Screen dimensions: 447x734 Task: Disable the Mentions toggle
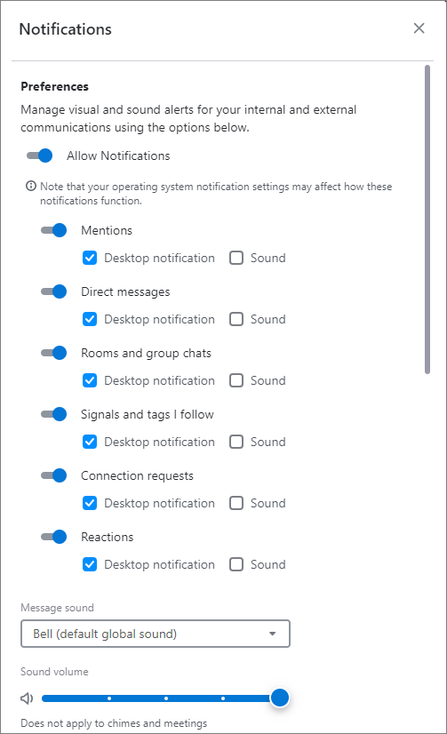tap(54, 230)
